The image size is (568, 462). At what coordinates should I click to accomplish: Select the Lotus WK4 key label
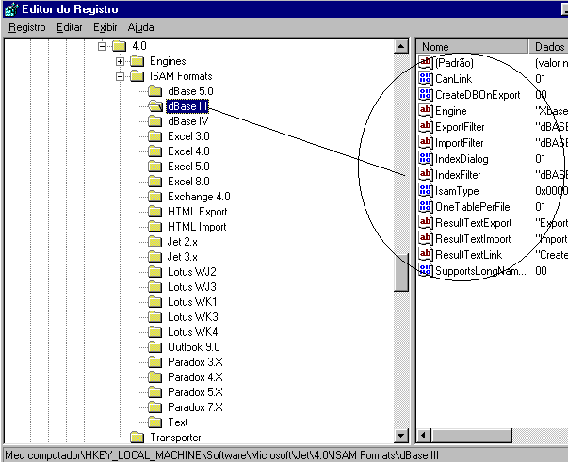pos(193,332)
